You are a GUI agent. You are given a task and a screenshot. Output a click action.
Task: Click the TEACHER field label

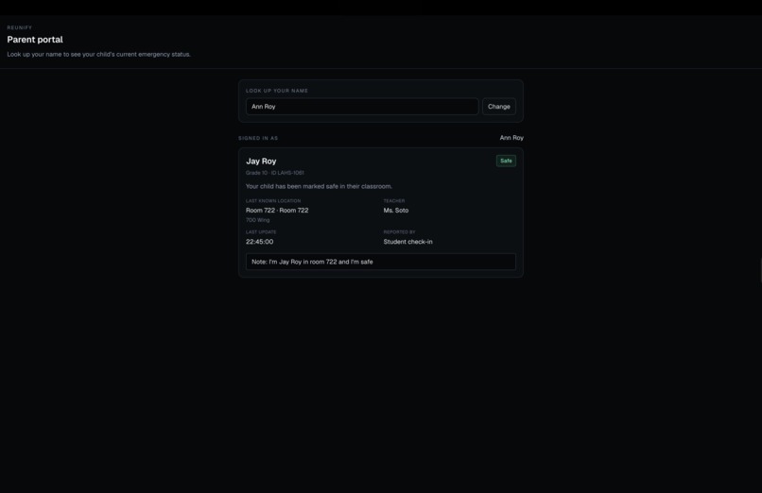click(x=393, y=201)
